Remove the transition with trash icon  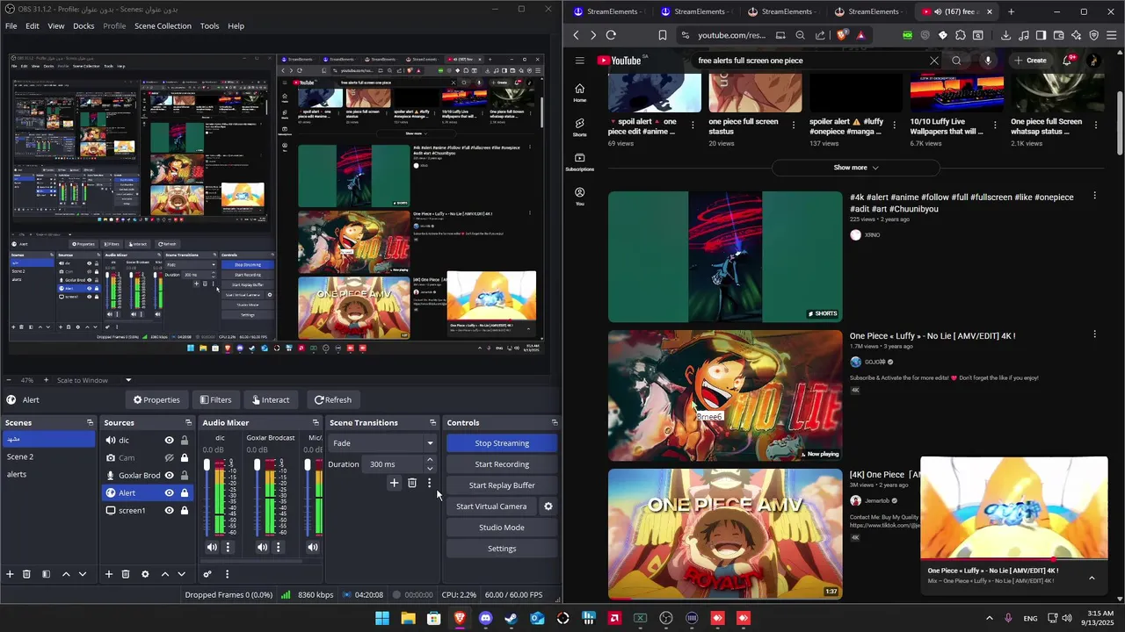(x=411, y=483)
